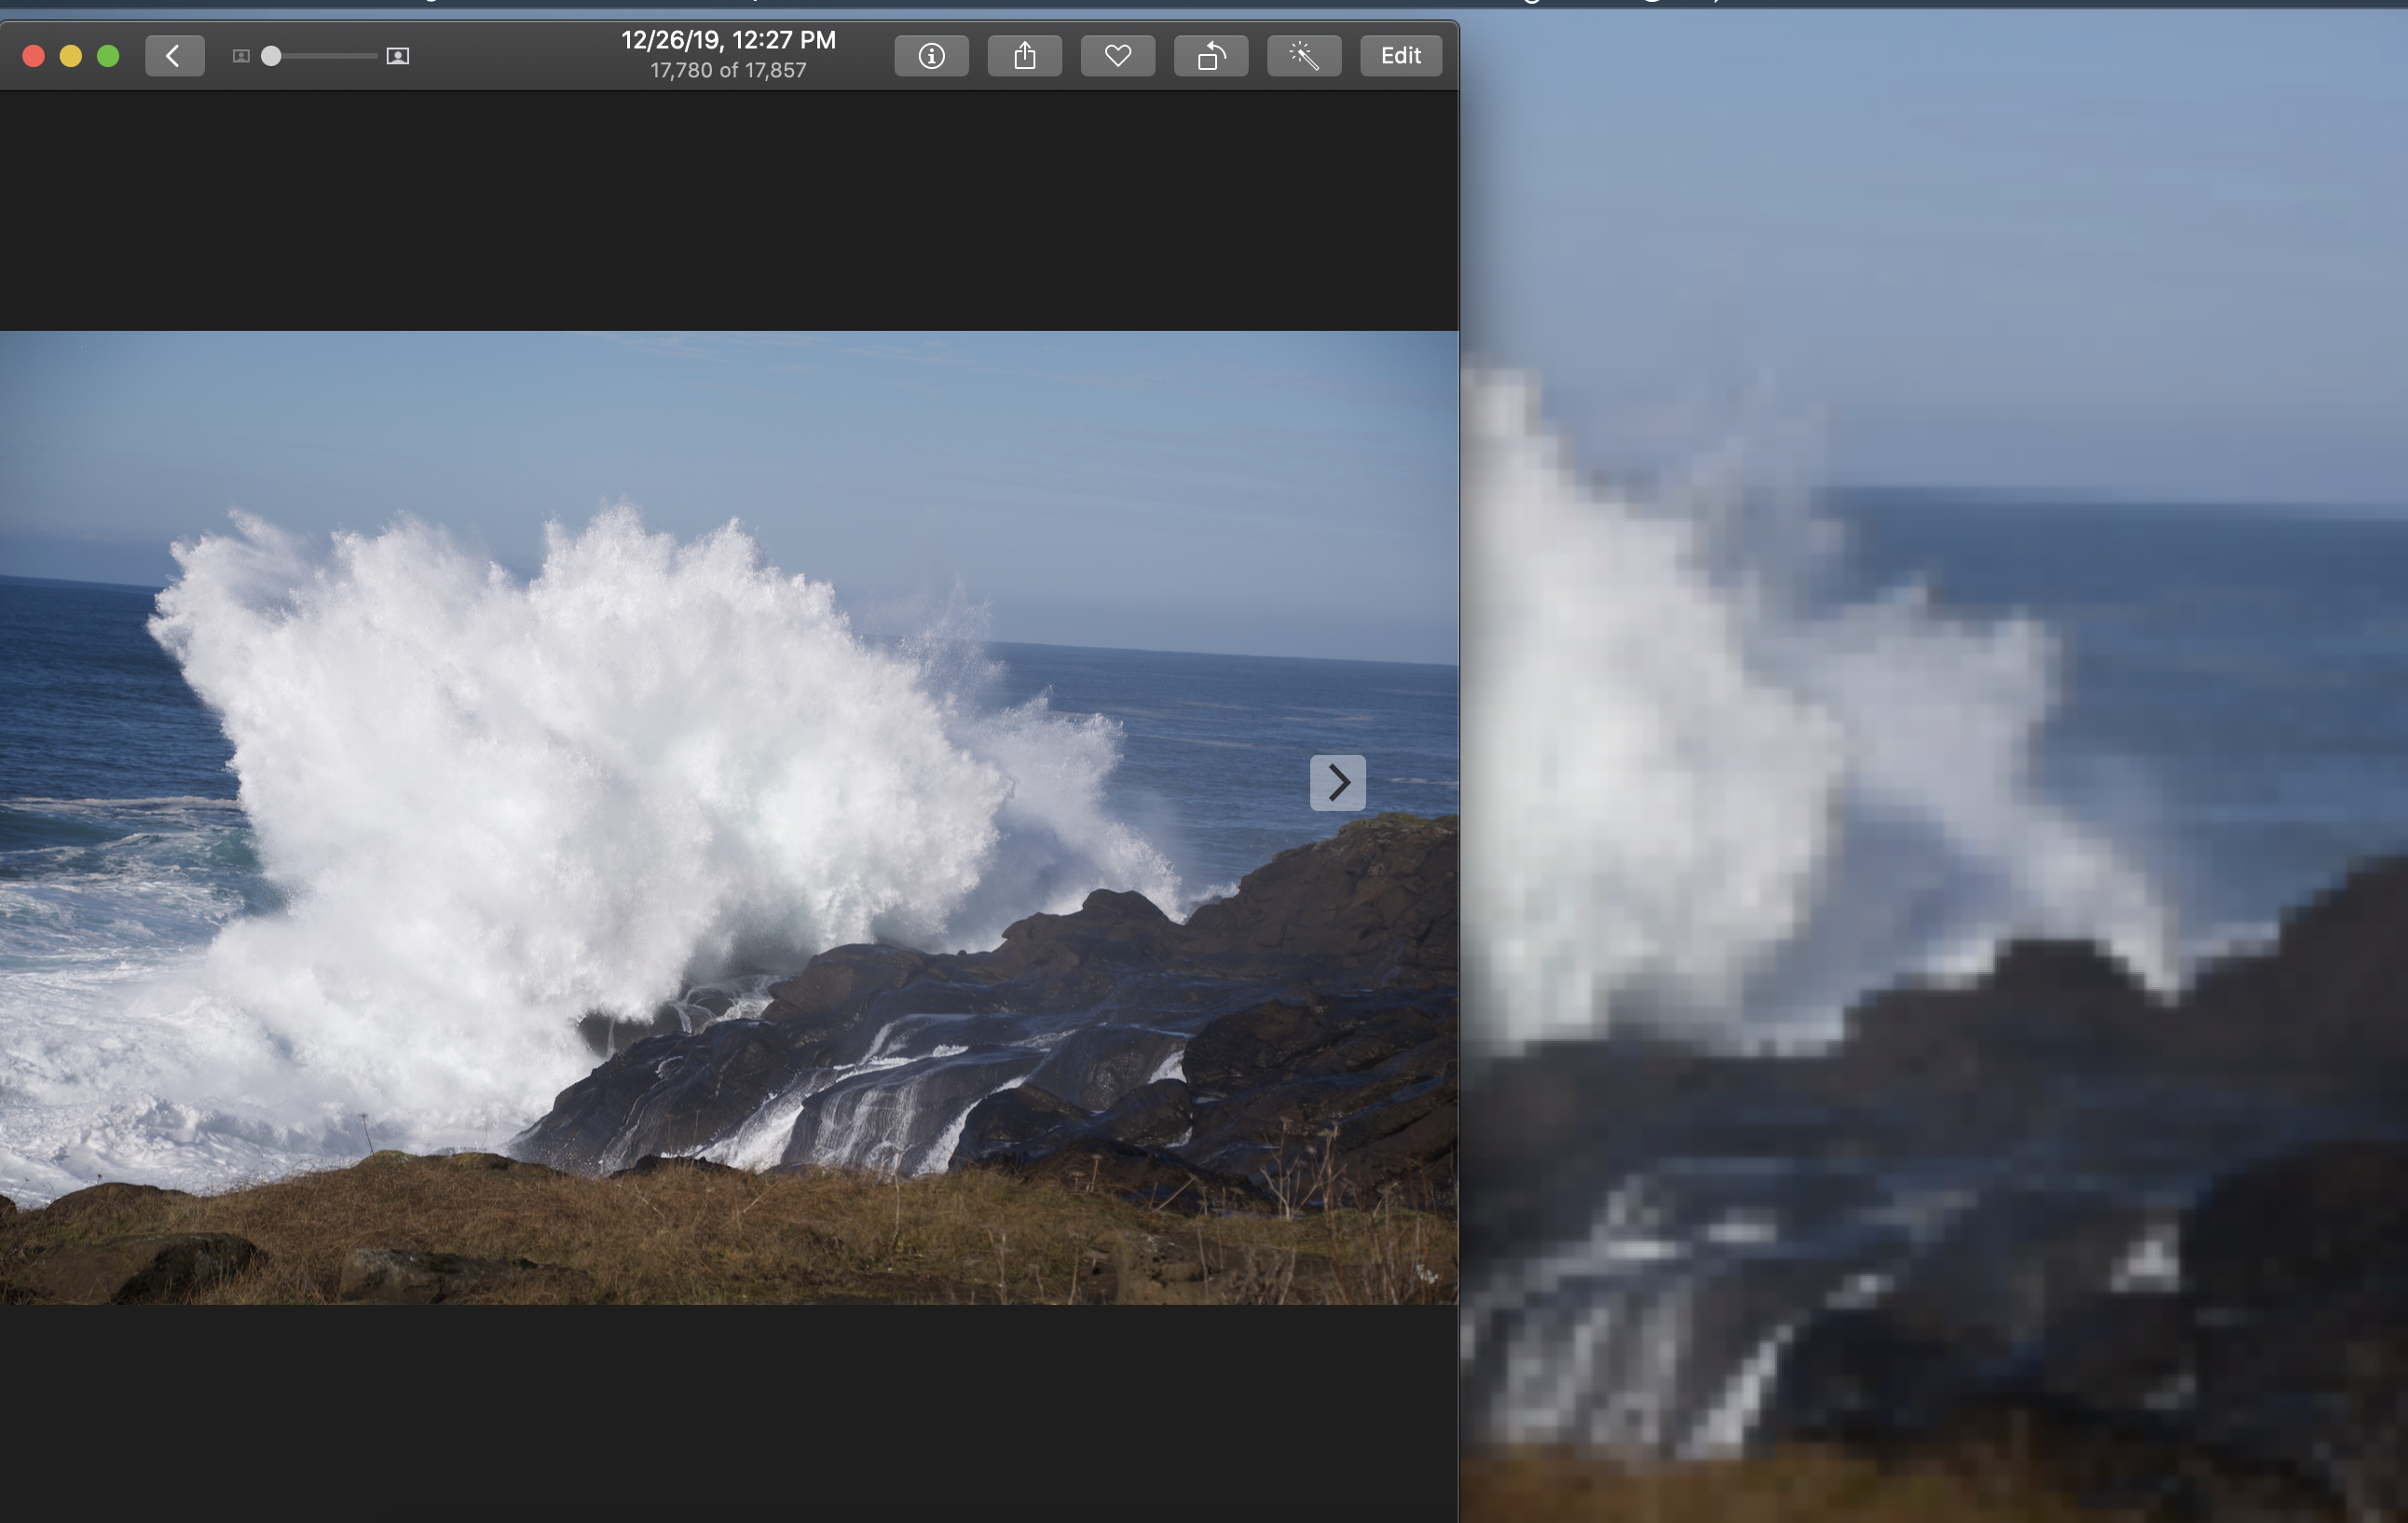The image size is (2408, 1523).
Task: Rotate the photo counterclockwise
Action: [1210, 56]
